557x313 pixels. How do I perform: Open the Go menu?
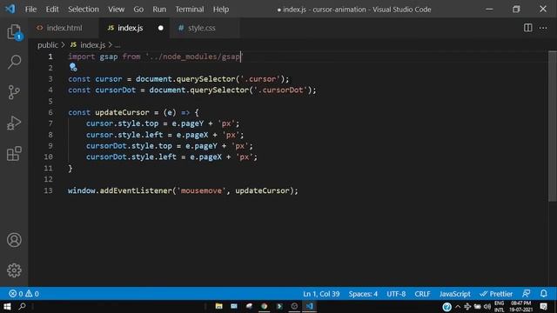pos(138,10)
